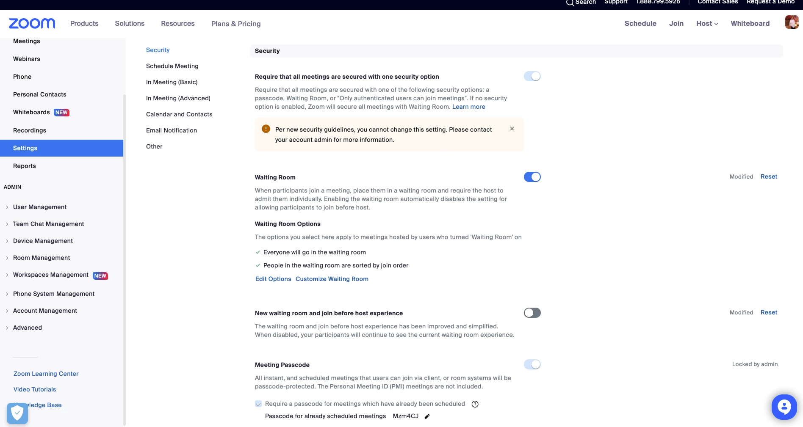Open Phone in the sidebar
Image resolution: width=803 pixels, height=427 pixels.
coord(22,77)
